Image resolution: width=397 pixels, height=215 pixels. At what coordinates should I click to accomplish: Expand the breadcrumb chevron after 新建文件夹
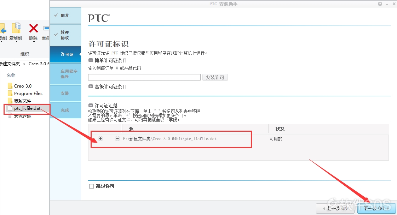point(24,64)
